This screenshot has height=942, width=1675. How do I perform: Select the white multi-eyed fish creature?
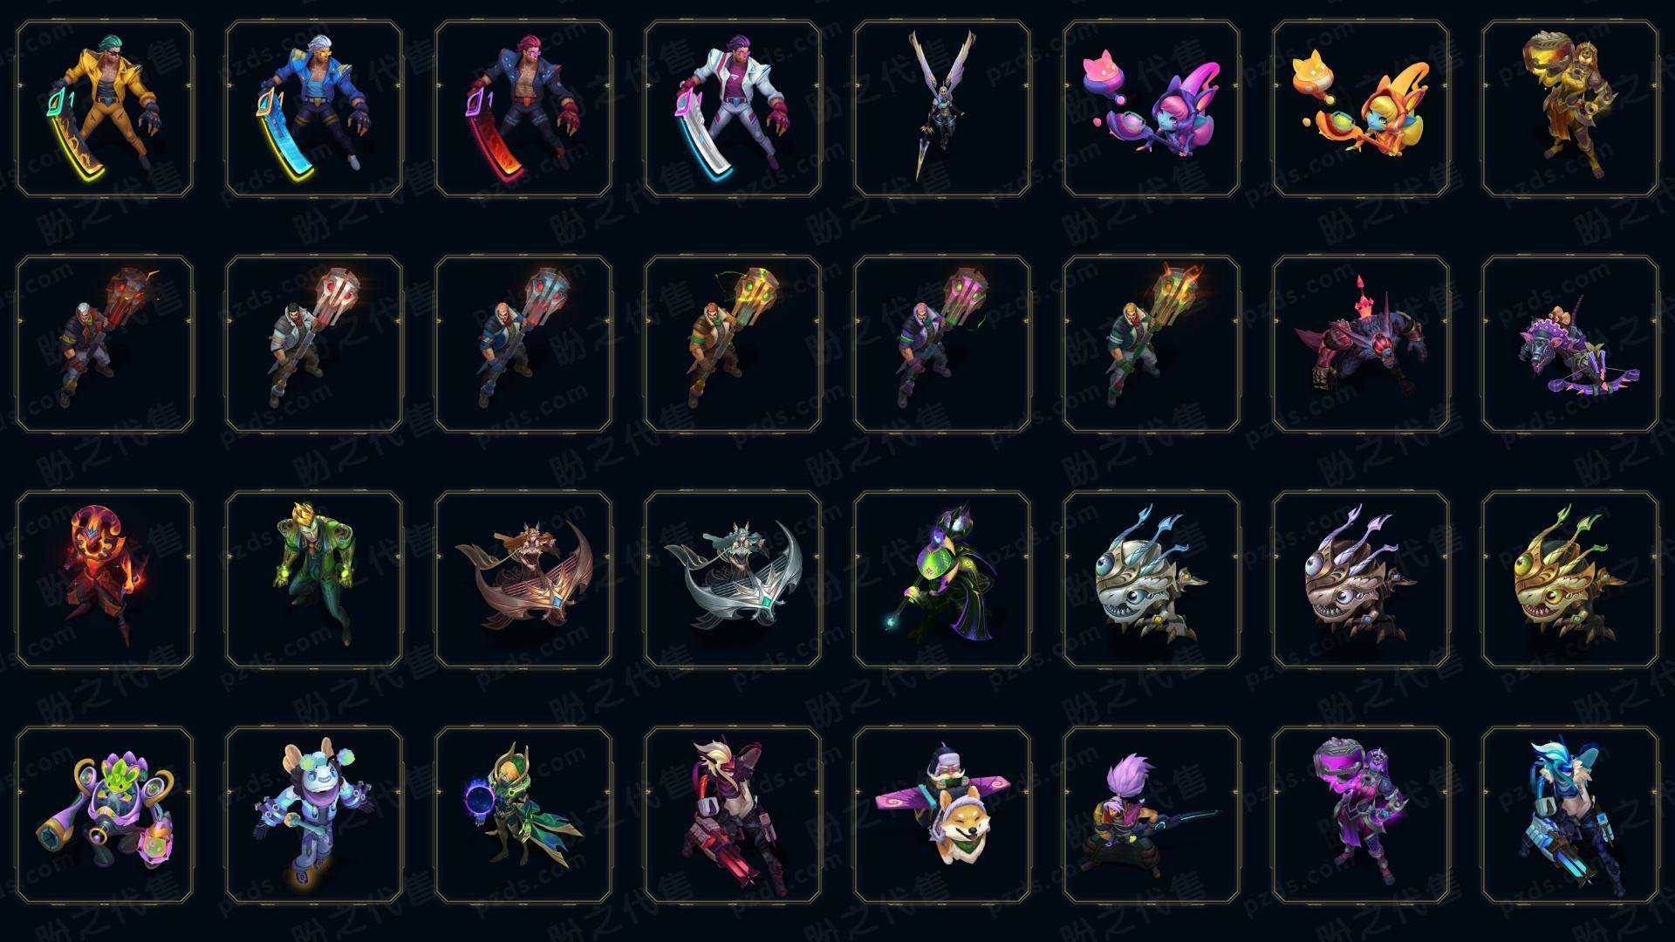coord(1152,579)
